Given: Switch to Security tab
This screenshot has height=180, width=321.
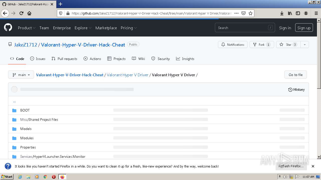Looking at the screenshot, I should coord(160,59).
